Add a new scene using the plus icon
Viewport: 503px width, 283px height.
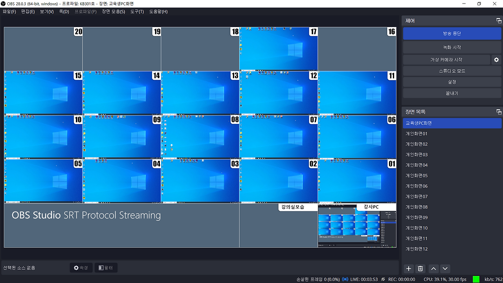(x=408, y=268)
